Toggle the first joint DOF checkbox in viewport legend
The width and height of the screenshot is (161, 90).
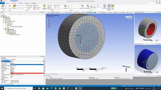click(x=48, y=19)
